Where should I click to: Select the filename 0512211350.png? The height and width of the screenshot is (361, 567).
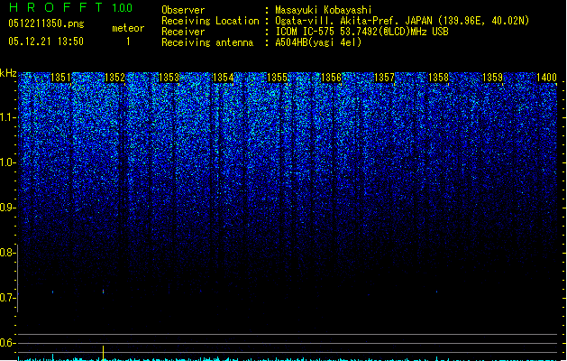point(46,23)
